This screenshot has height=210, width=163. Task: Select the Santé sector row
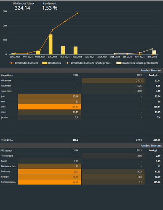(4, 161)
